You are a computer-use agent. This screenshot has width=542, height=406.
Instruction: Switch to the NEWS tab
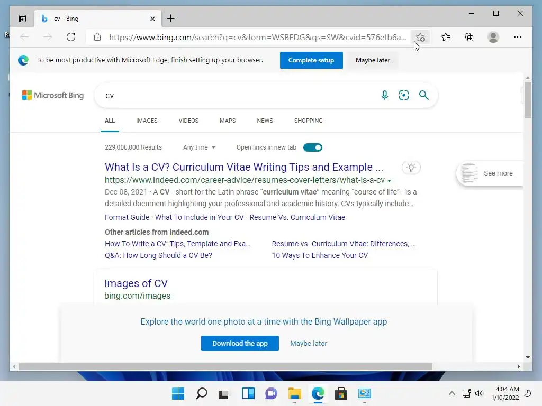pos(265,121)
